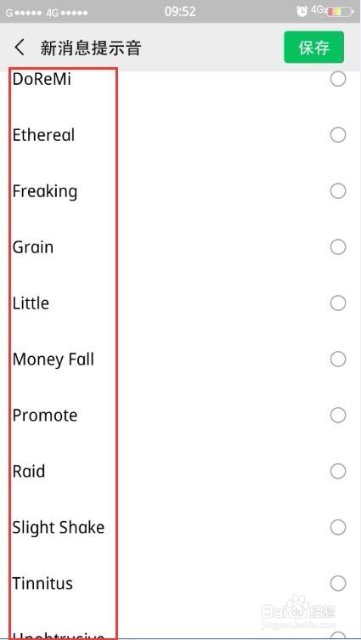Select the Ethereal radio button
Screen dimensions: 361x640
[338, 134]
